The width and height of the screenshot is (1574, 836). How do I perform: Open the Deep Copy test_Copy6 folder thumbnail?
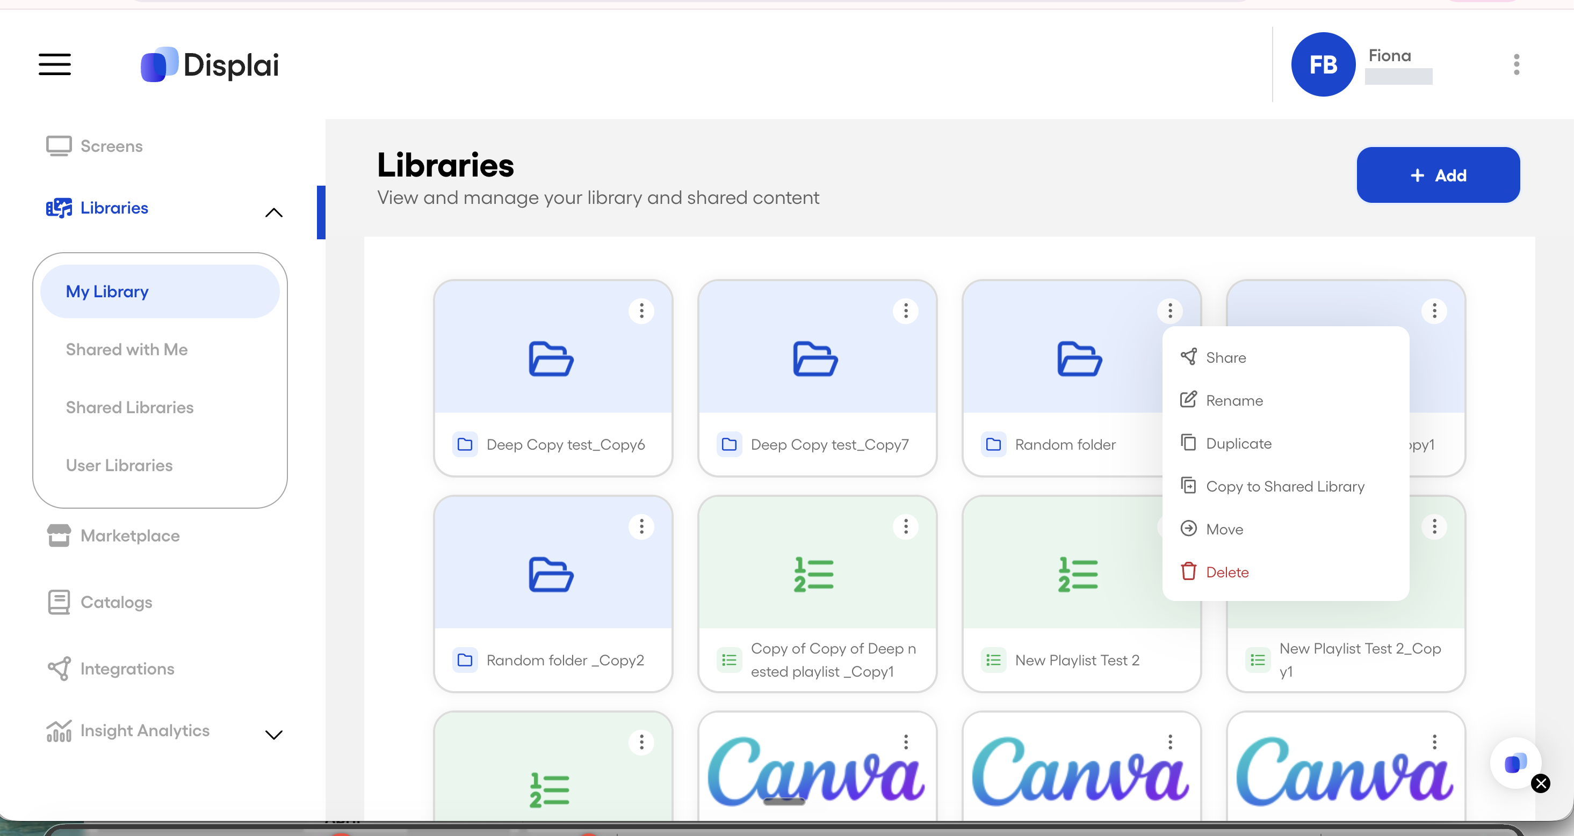click(x=552, y=348)
